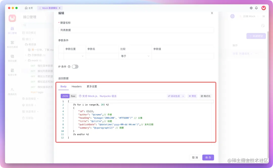273x168 pixels.
Task: Open 支持 Mock.js、Nunjucks 语法 link
Action: pyautogui.click(x=99, y=96)
